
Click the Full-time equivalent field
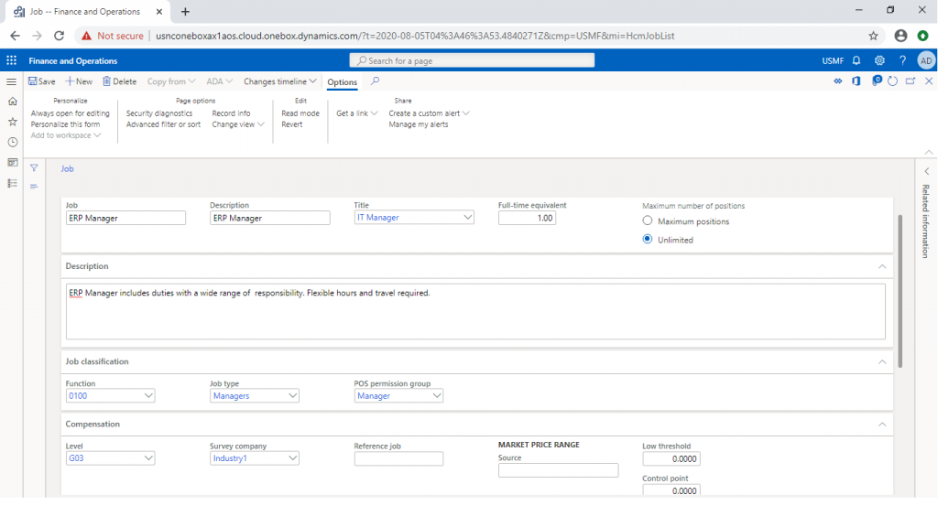tap(527, 218)
